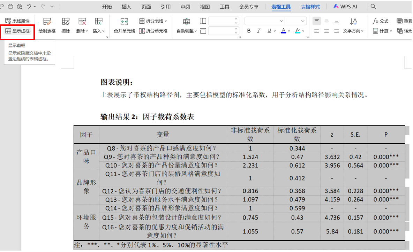This screenshot has height=252, width=413.
Task: Open the 文字方向 text direction dropdown
Action: [353, 25]
